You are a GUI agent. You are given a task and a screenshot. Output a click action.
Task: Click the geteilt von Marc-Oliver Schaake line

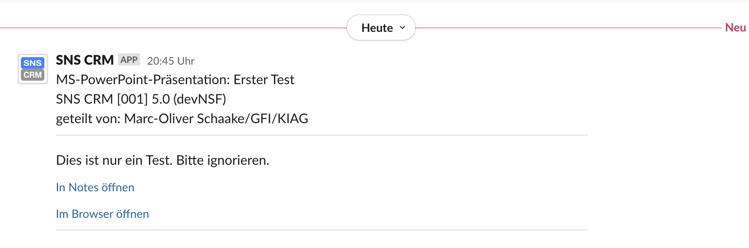point(182,119)
